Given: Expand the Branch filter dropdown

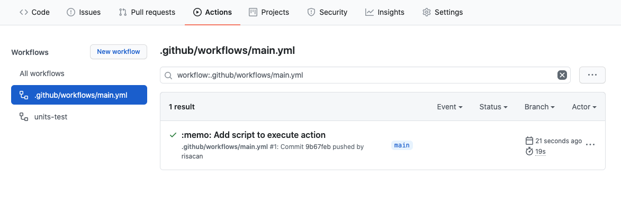Looking at the screenshot, I should point(539,107).
